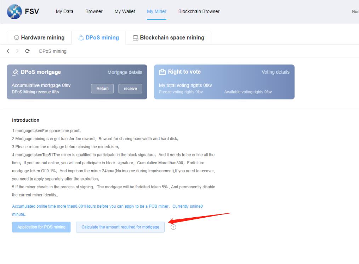The image size is (359, 264).
Task: Click the Return button
Action: 102,88
